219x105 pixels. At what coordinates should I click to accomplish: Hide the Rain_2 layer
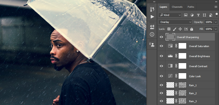[x=161, y=93]
